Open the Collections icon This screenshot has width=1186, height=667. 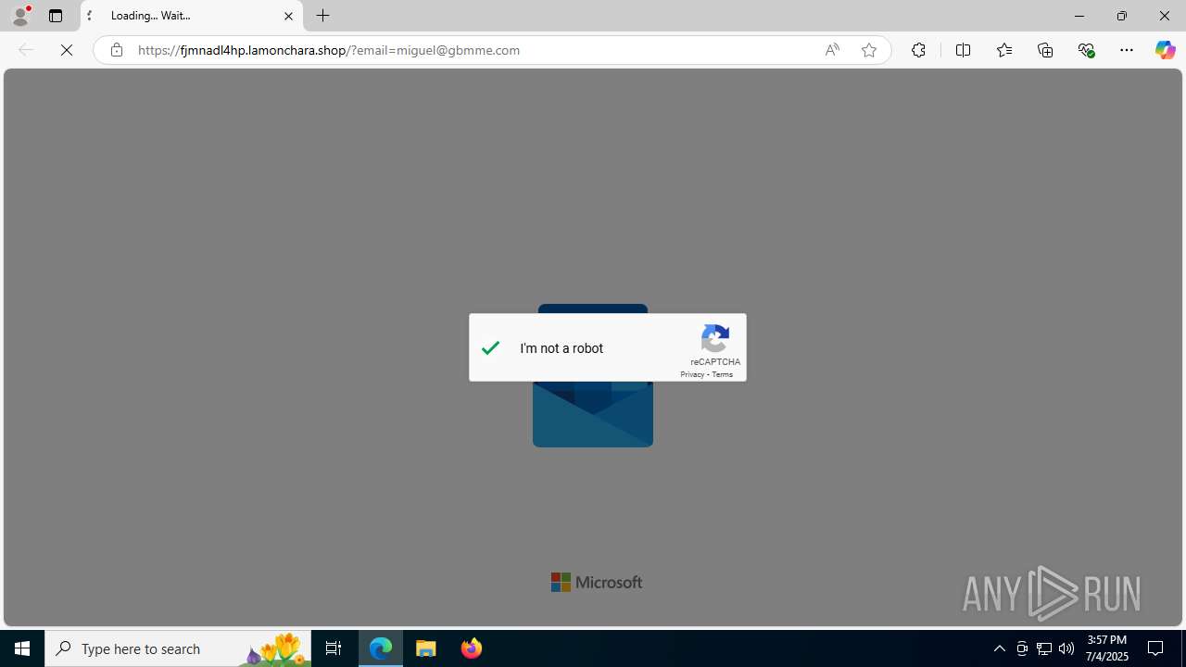click(1045, 50)
